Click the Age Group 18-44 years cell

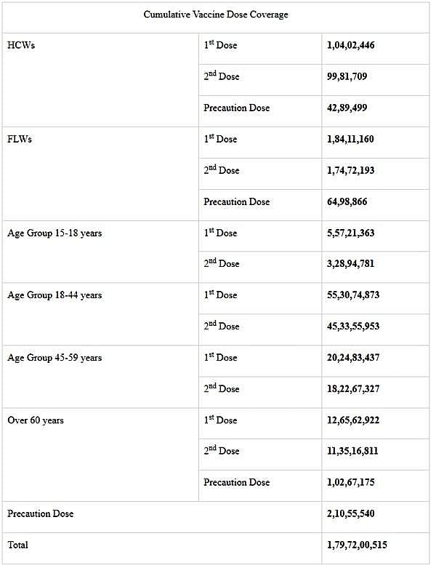54,295
